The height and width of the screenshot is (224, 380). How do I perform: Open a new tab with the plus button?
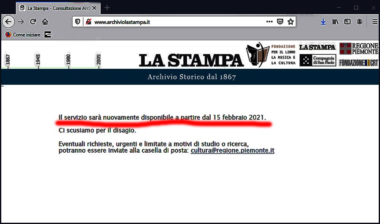(107, 8)
